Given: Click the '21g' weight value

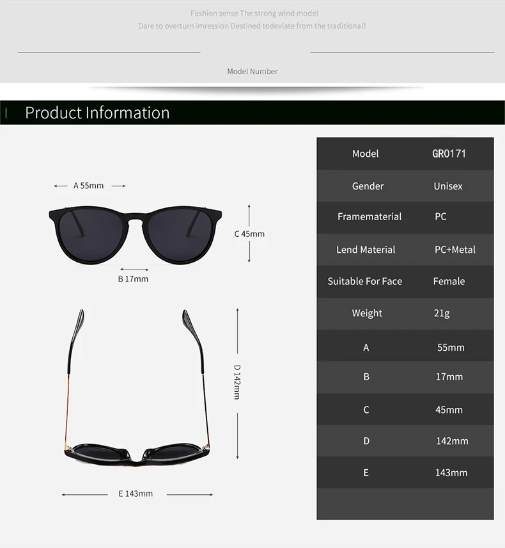Looking at the screenshot, I should [442, 313].
